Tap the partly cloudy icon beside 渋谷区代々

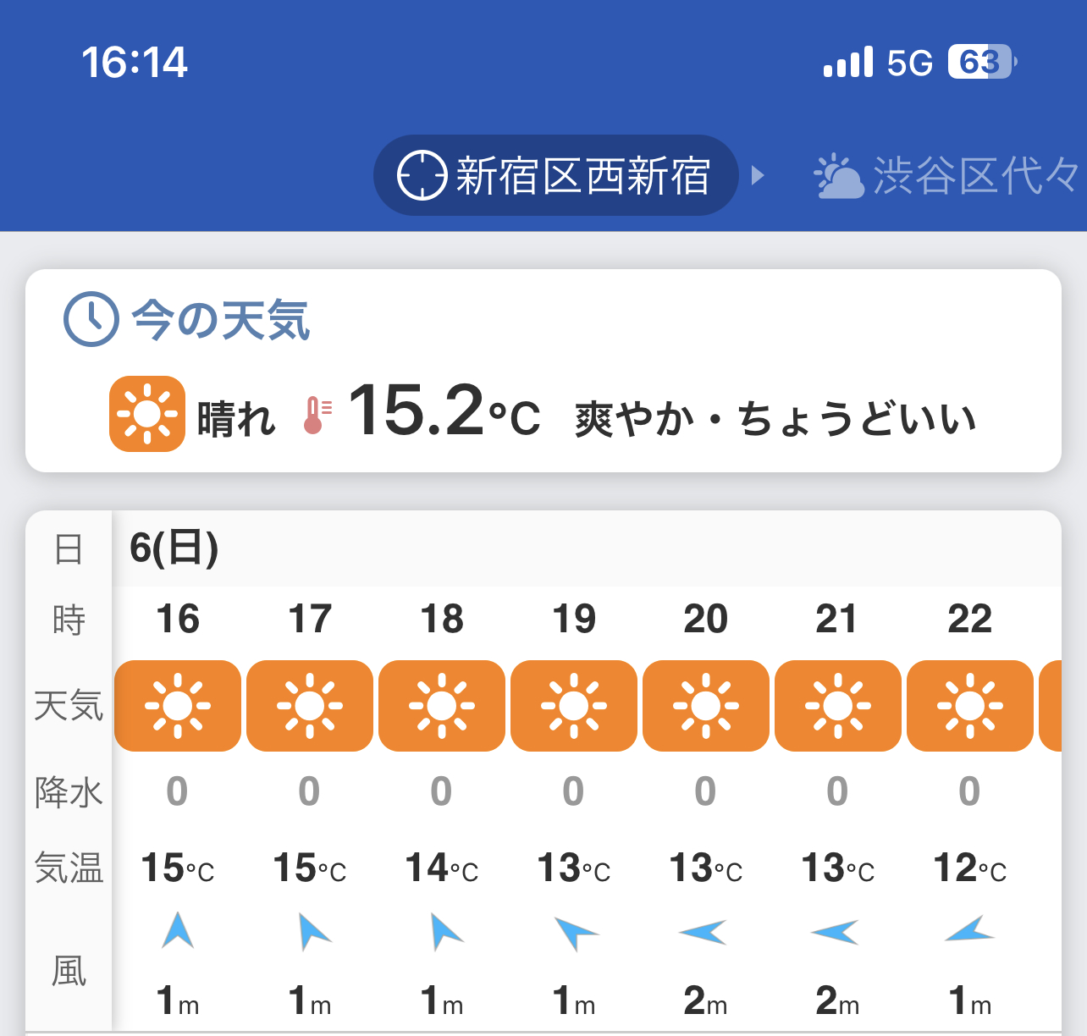pos(837,176)
